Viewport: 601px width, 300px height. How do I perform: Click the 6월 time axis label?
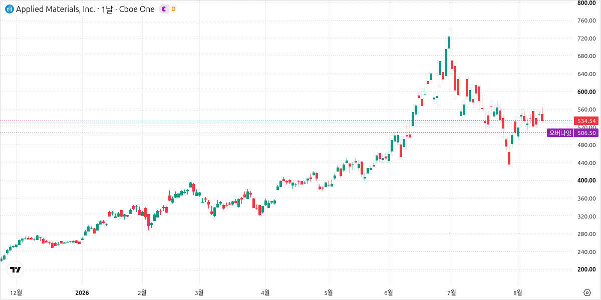tap(389, 292)
